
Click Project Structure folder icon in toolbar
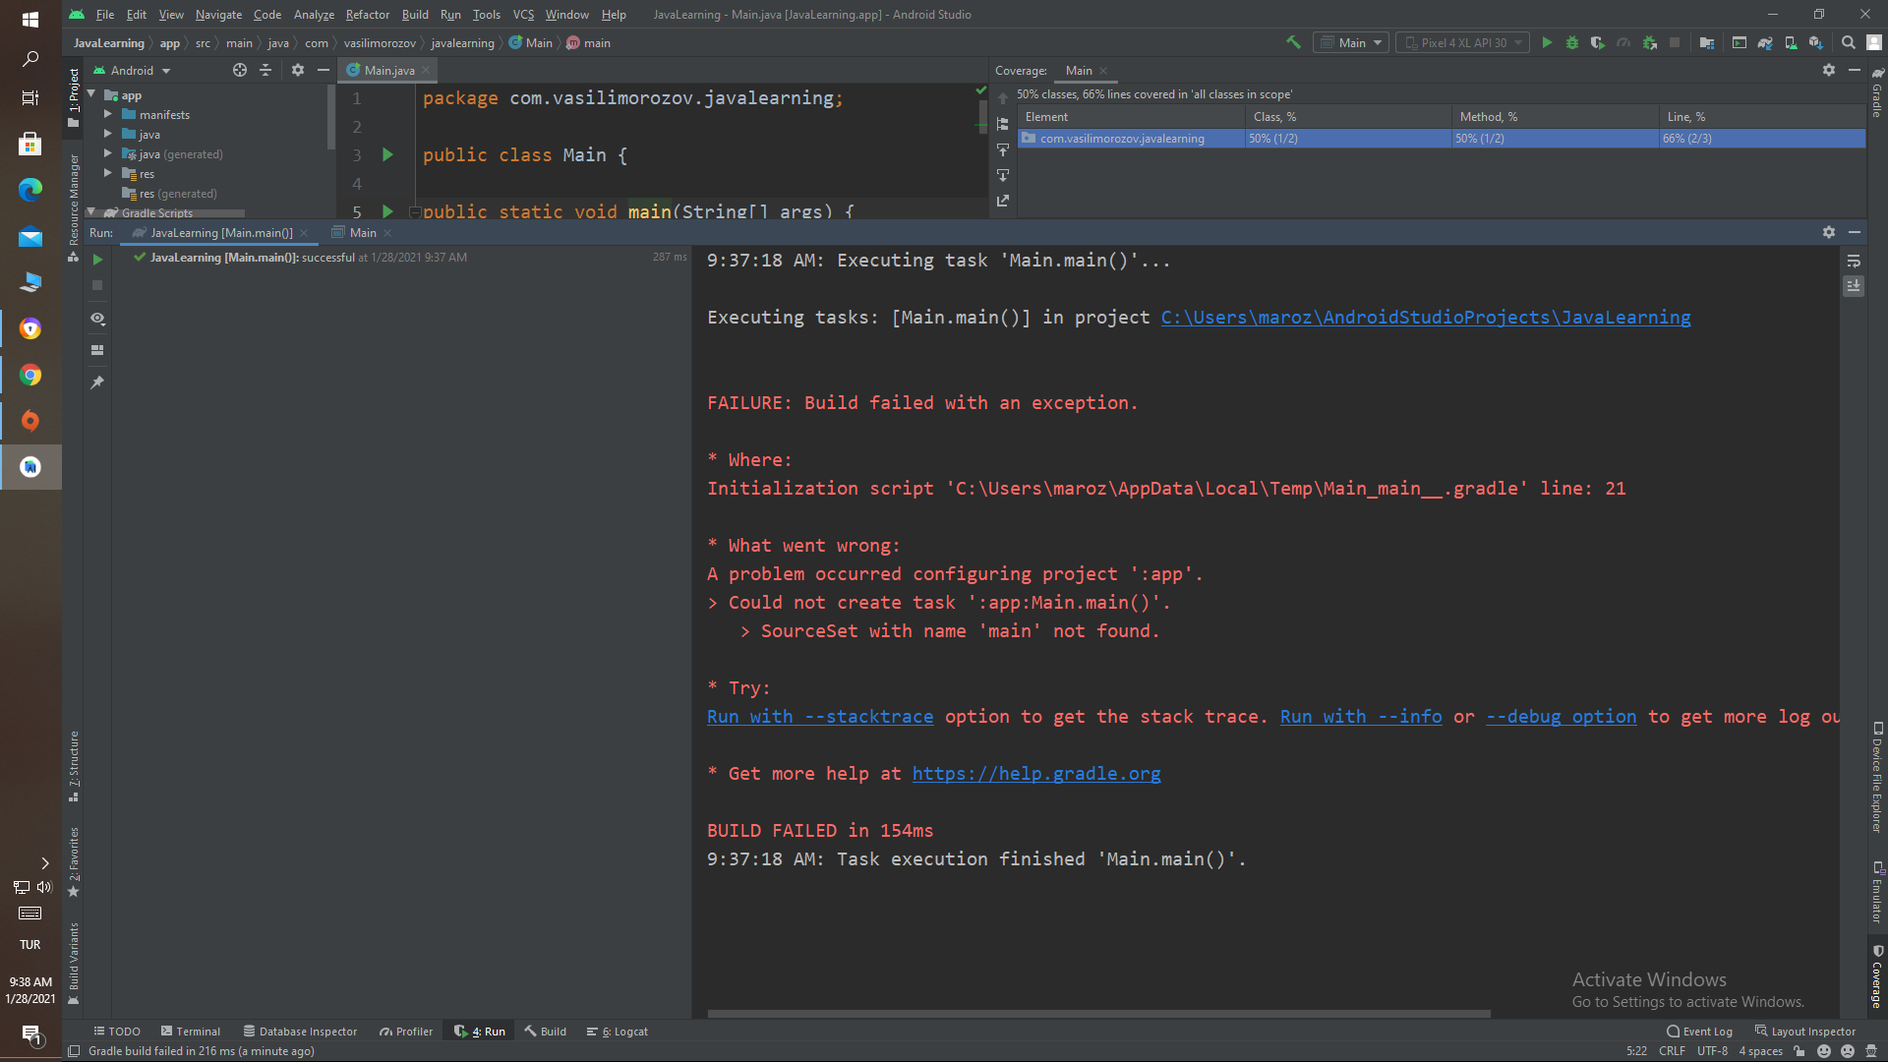click(1707, 42)
